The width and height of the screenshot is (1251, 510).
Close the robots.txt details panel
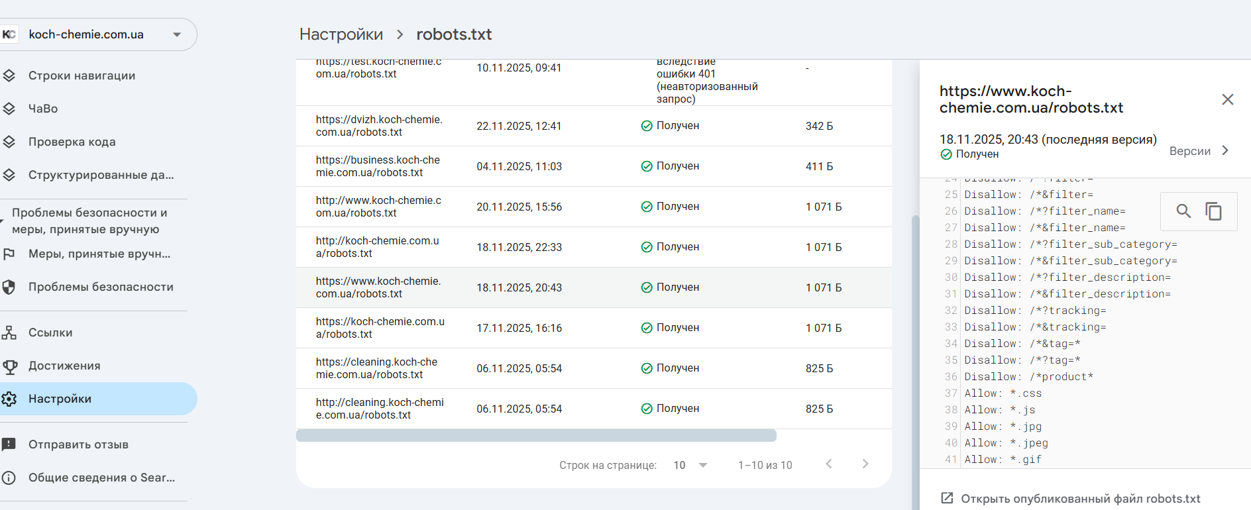[x=1227, y=99]
